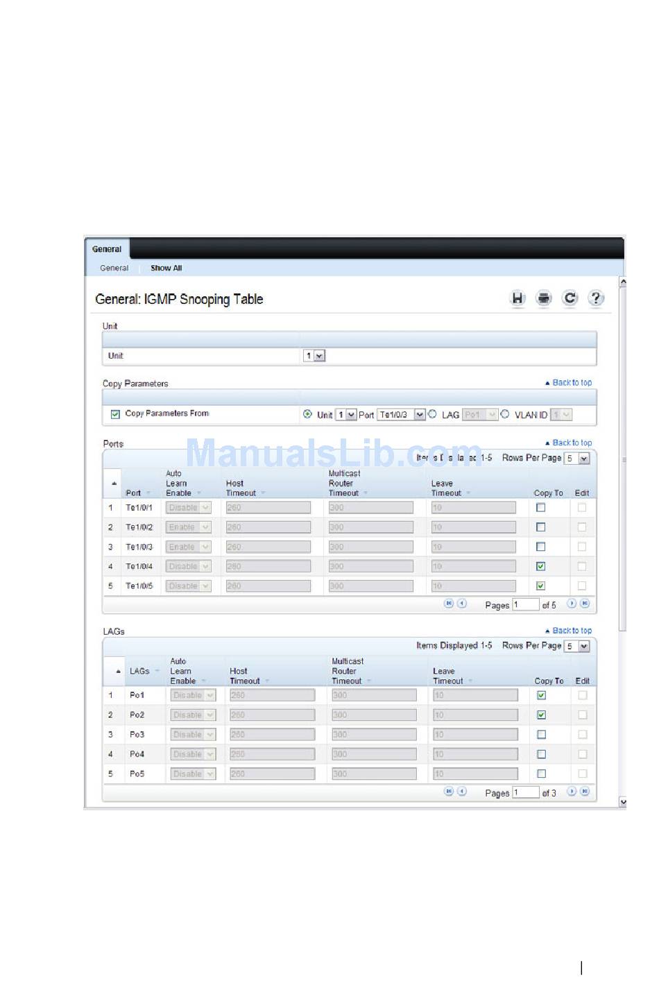Screen dimensions: 659x981
Task: Uncheck Copy To for LAG Po2
Action: (542, 715)
